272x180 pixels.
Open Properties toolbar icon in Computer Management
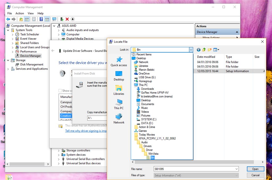[x=34, y=19]
